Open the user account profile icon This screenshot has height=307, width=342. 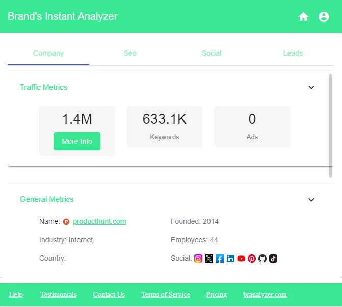[324, 17]
